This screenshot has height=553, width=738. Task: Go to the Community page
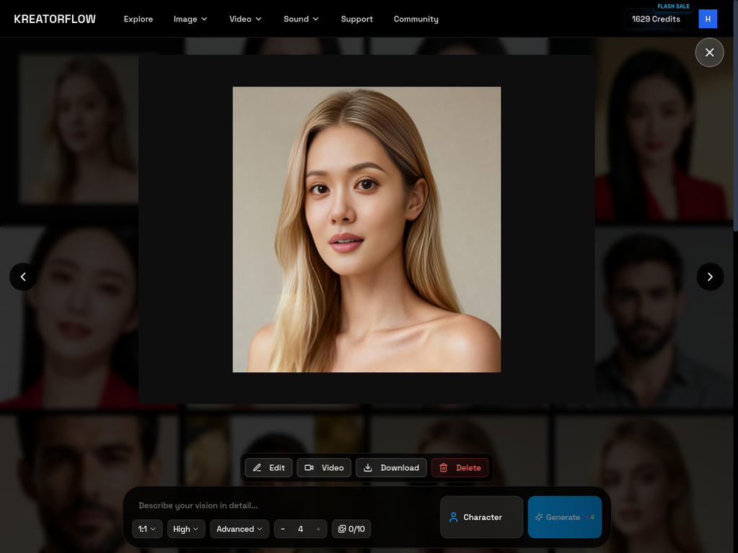point(416,19)
